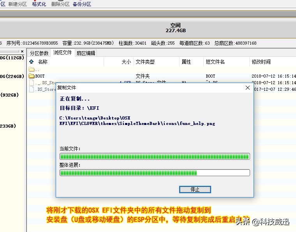Screen dimensions: 296x232
Task: Click the 序列号 value in the disk info bar
Action: 40,43
